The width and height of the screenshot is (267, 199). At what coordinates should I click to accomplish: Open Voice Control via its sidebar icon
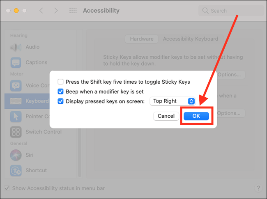[x=16, y=86]
